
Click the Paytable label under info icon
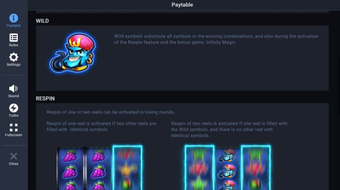pos(14,25)
